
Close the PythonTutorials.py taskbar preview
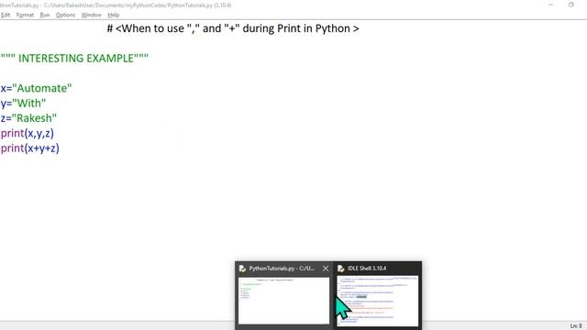point(326,269)
